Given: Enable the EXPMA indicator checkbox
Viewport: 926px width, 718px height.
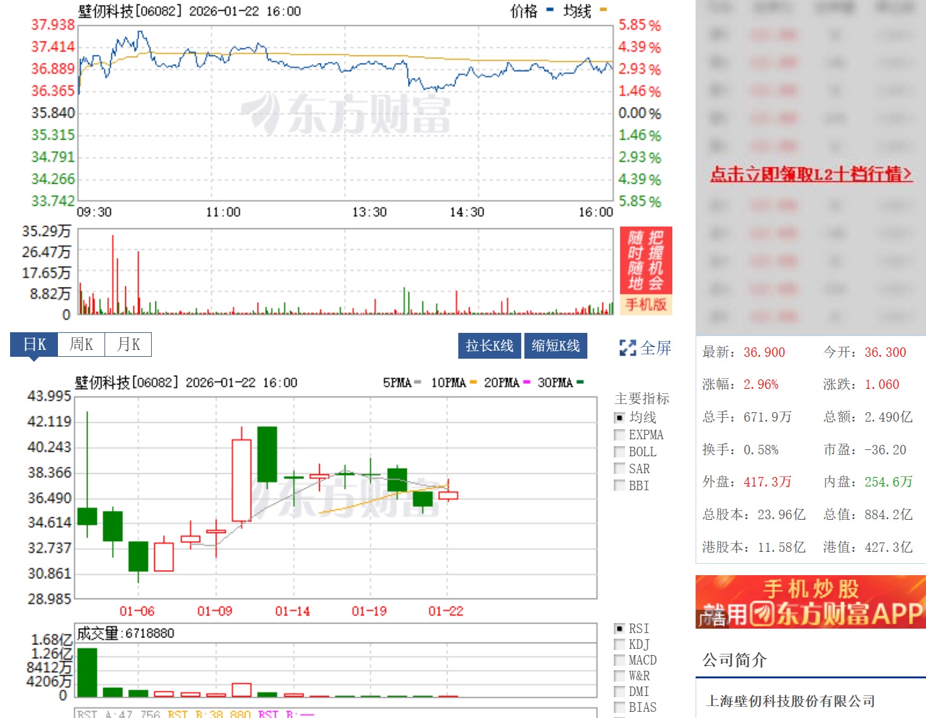Looking at the screenshot, I should 619,435.
